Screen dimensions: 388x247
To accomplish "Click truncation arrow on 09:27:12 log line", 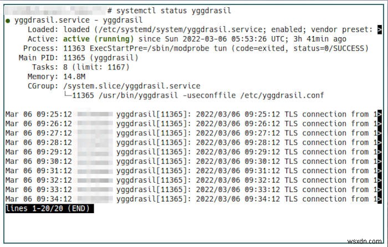I will pos(379,133).
